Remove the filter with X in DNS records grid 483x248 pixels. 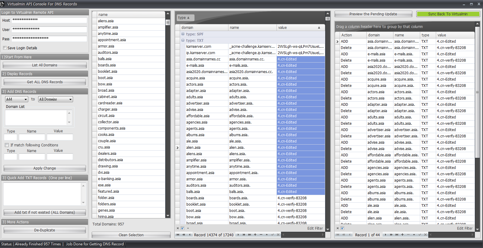point(178,228)
